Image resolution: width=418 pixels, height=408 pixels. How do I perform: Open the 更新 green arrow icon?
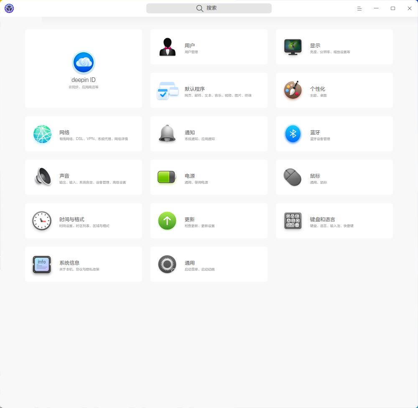tap(167, 221)
